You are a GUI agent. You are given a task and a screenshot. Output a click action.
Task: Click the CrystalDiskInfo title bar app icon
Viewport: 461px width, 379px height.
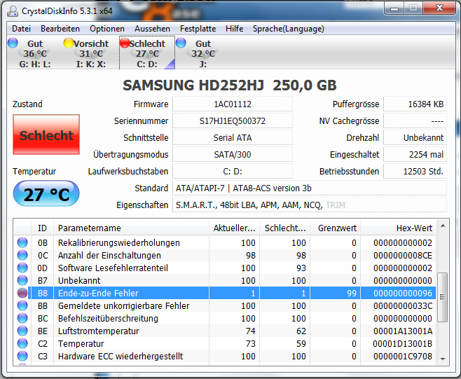click(x=13, y=11)
